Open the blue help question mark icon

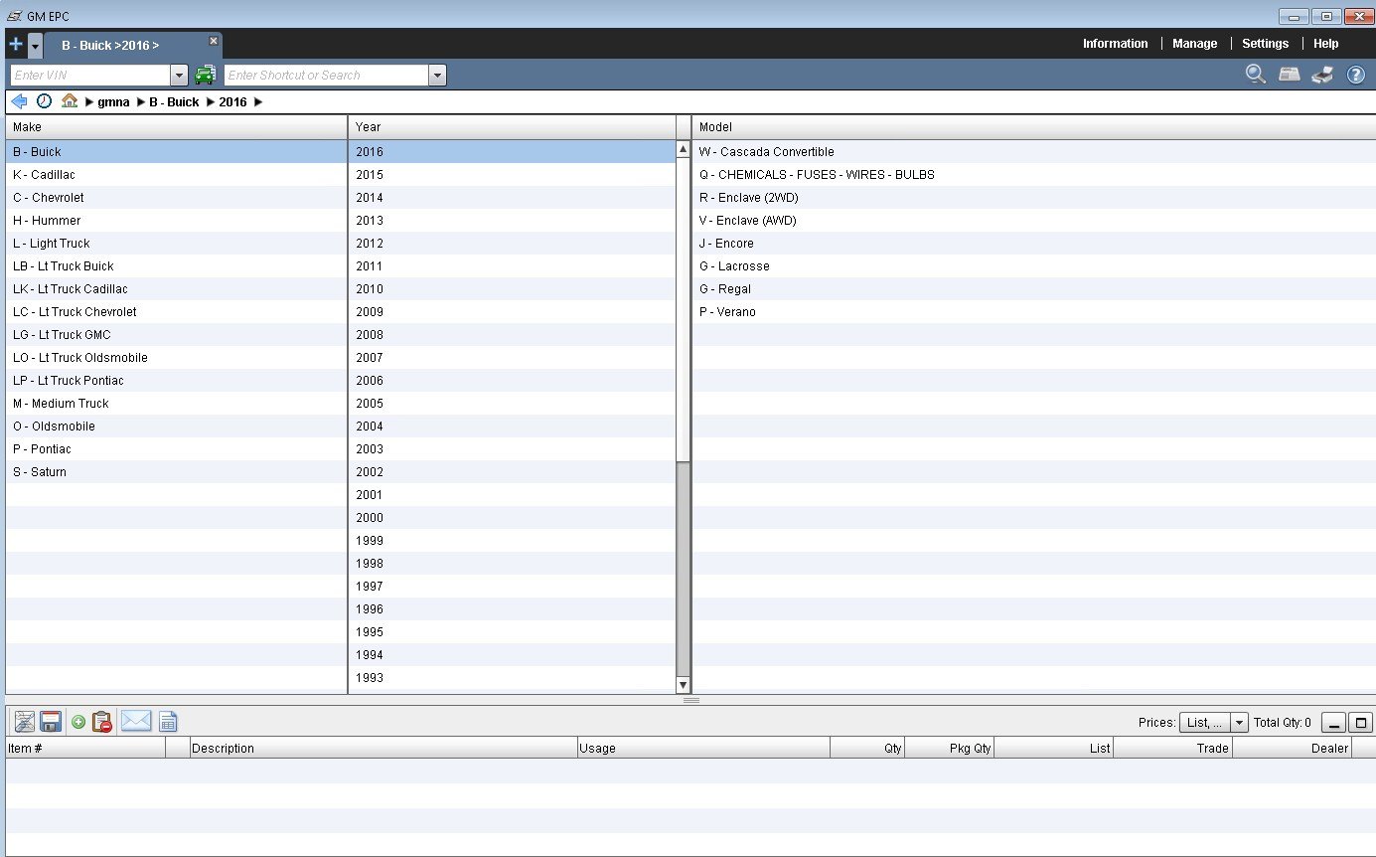click(x=1355, y=75)
